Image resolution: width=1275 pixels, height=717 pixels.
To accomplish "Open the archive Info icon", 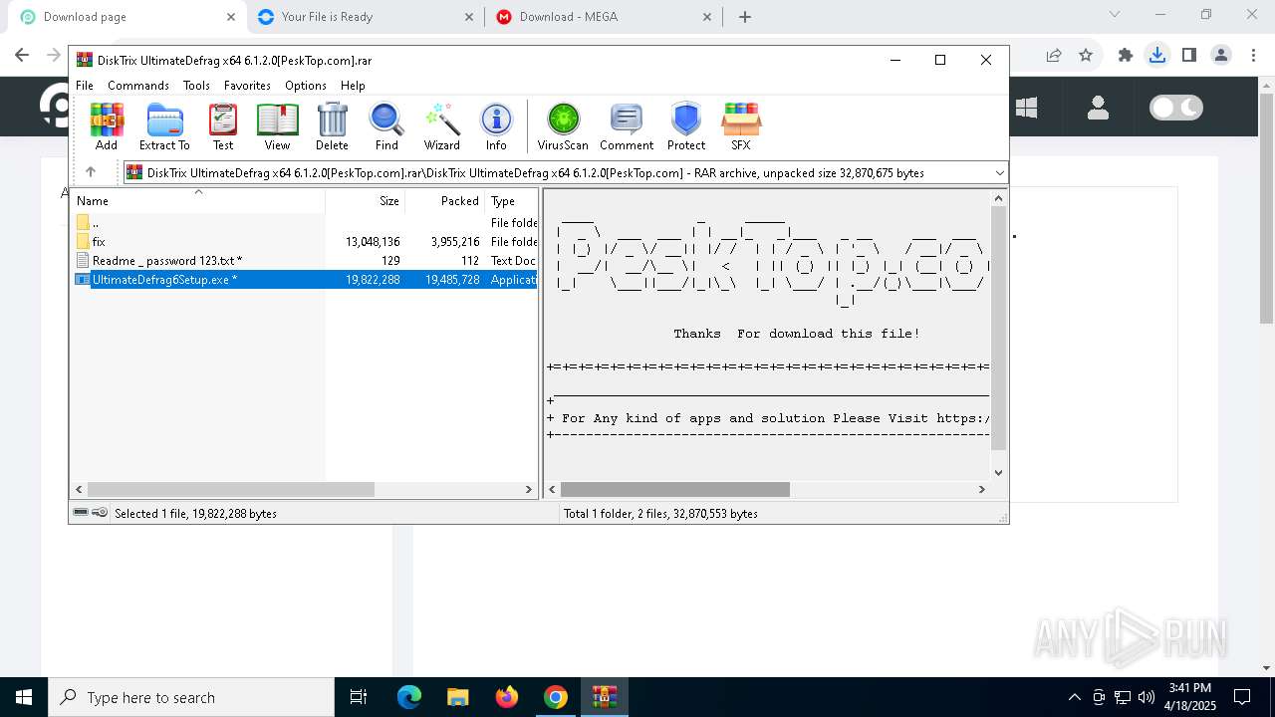I will (496, 126).
